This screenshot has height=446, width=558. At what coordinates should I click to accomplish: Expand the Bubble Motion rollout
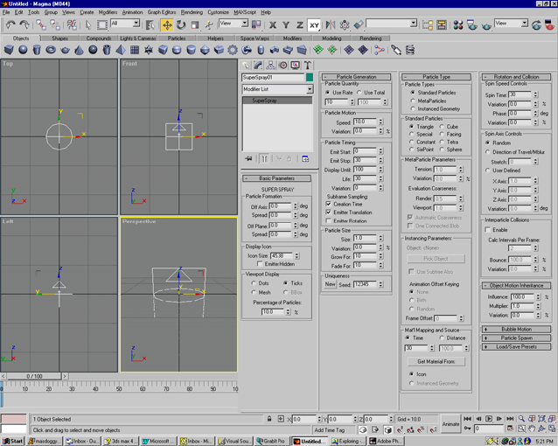tap(516, 329)
